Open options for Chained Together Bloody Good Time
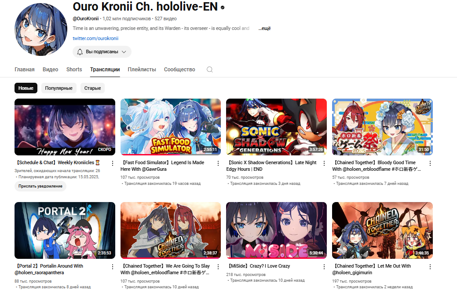The height and width of the screenshot is (298, 457). click(x=430, y=163)
